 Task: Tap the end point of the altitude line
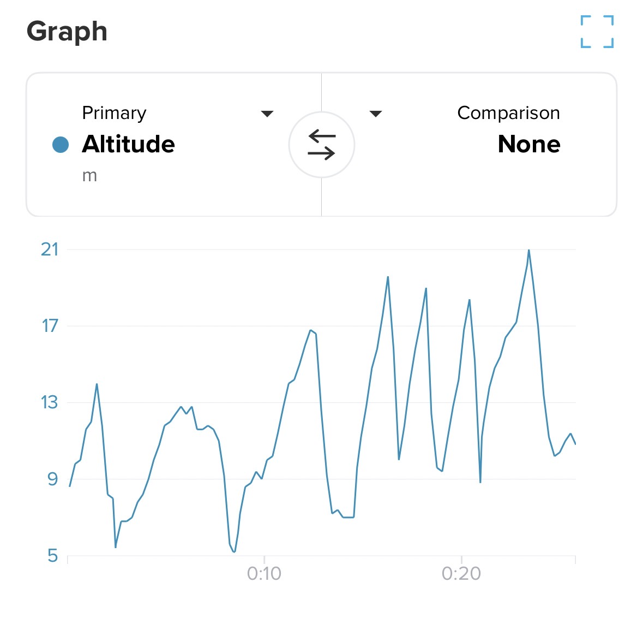coord(575,444)
